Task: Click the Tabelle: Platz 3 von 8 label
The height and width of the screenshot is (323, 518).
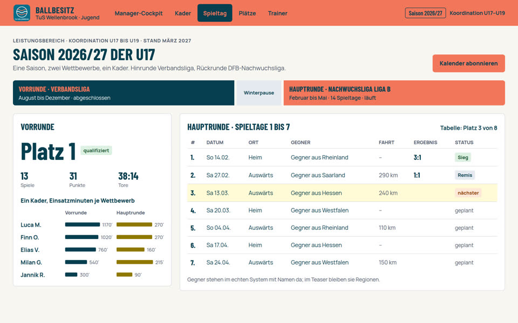Action: (x=468, y=128)
